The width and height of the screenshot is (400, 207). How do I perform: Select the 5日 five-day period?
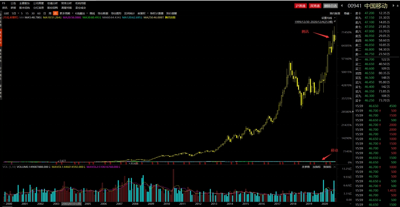click(x=14, y=13)
